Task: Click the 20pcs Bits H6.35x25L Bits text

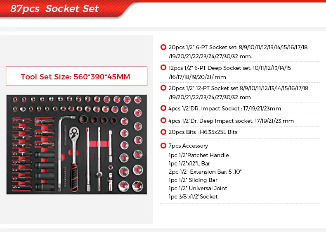Action: [x=203, y=132]
